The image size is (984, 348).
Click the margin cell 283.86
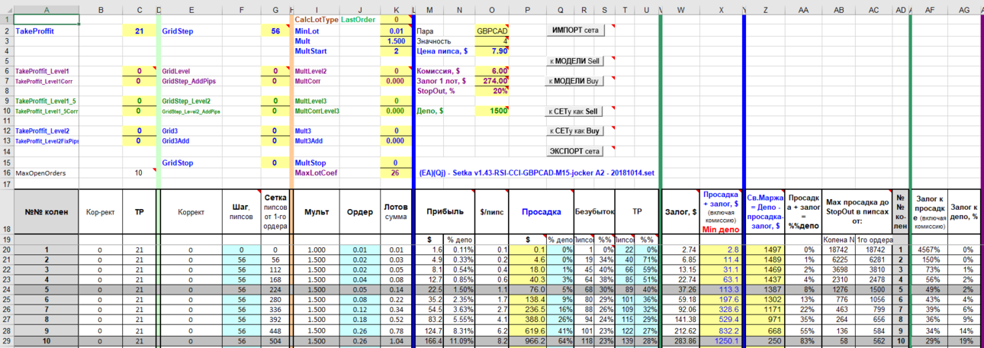point(680,342)
